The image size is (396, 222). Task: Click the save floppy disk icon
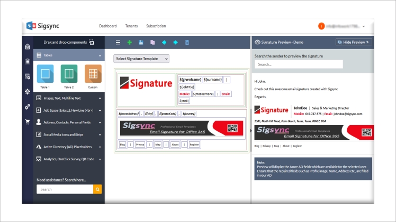pos(141,43)
